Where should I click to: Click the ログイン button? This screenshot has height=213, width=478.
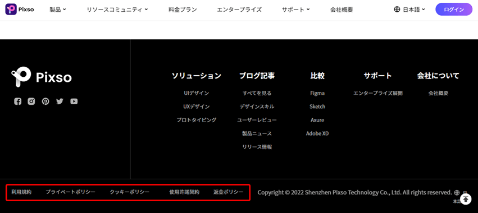tap(454, 10)
